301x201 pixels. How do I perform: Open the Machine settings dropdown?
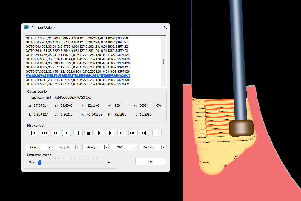(x=152, y=147)
